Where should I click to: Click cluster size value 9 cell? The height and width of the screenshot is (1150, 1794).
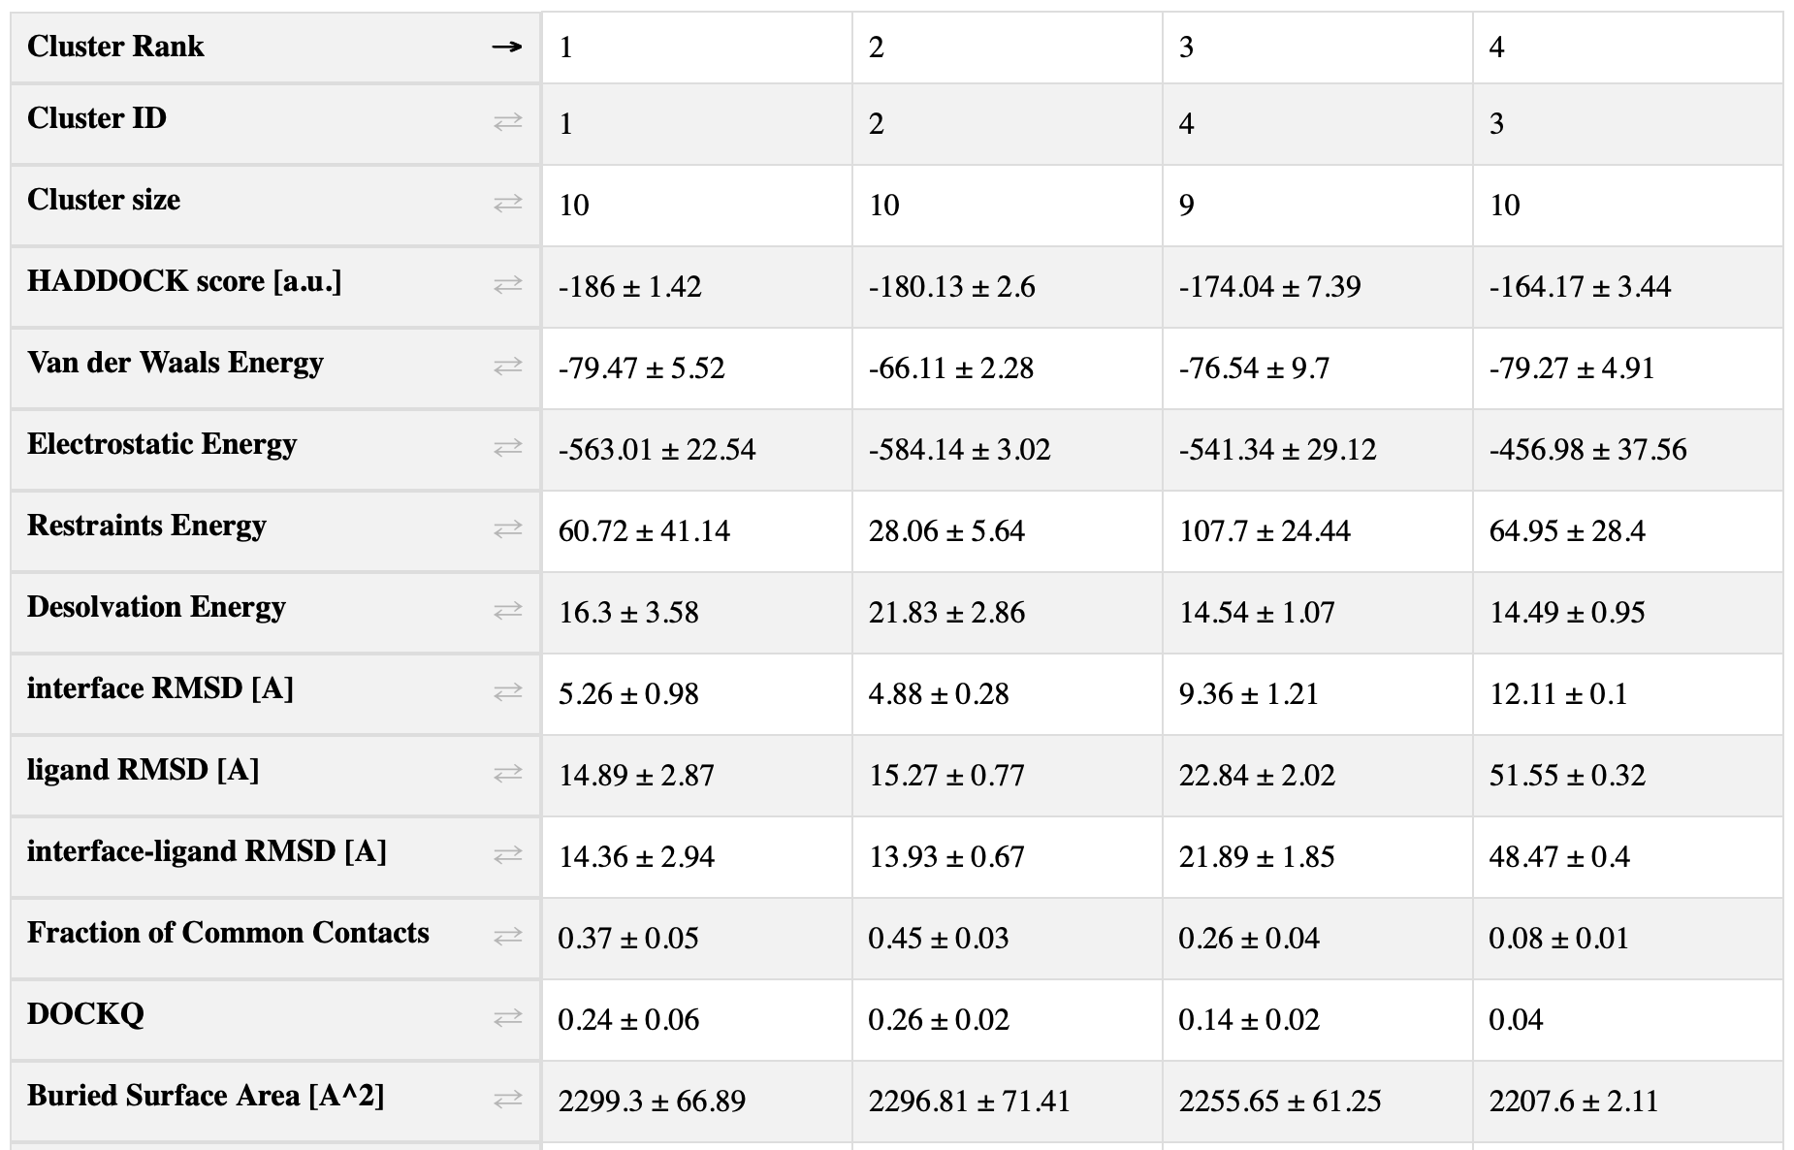(1318, 205)
